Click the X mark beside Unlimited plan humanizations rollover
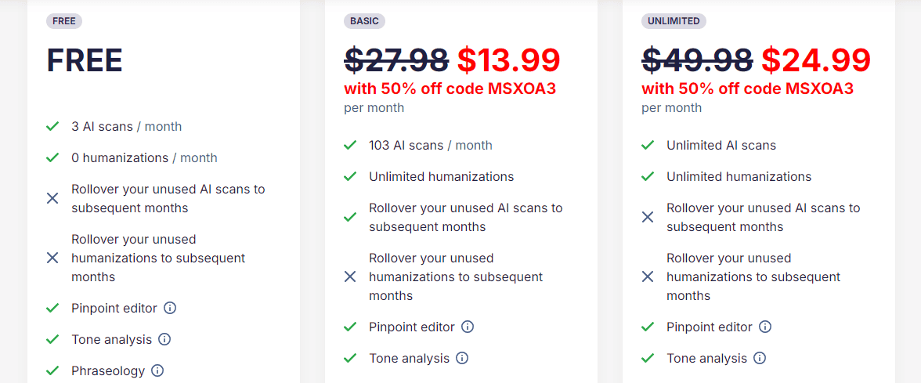The width and height of the screenshot is (921, 383). [x=648, y=276]
